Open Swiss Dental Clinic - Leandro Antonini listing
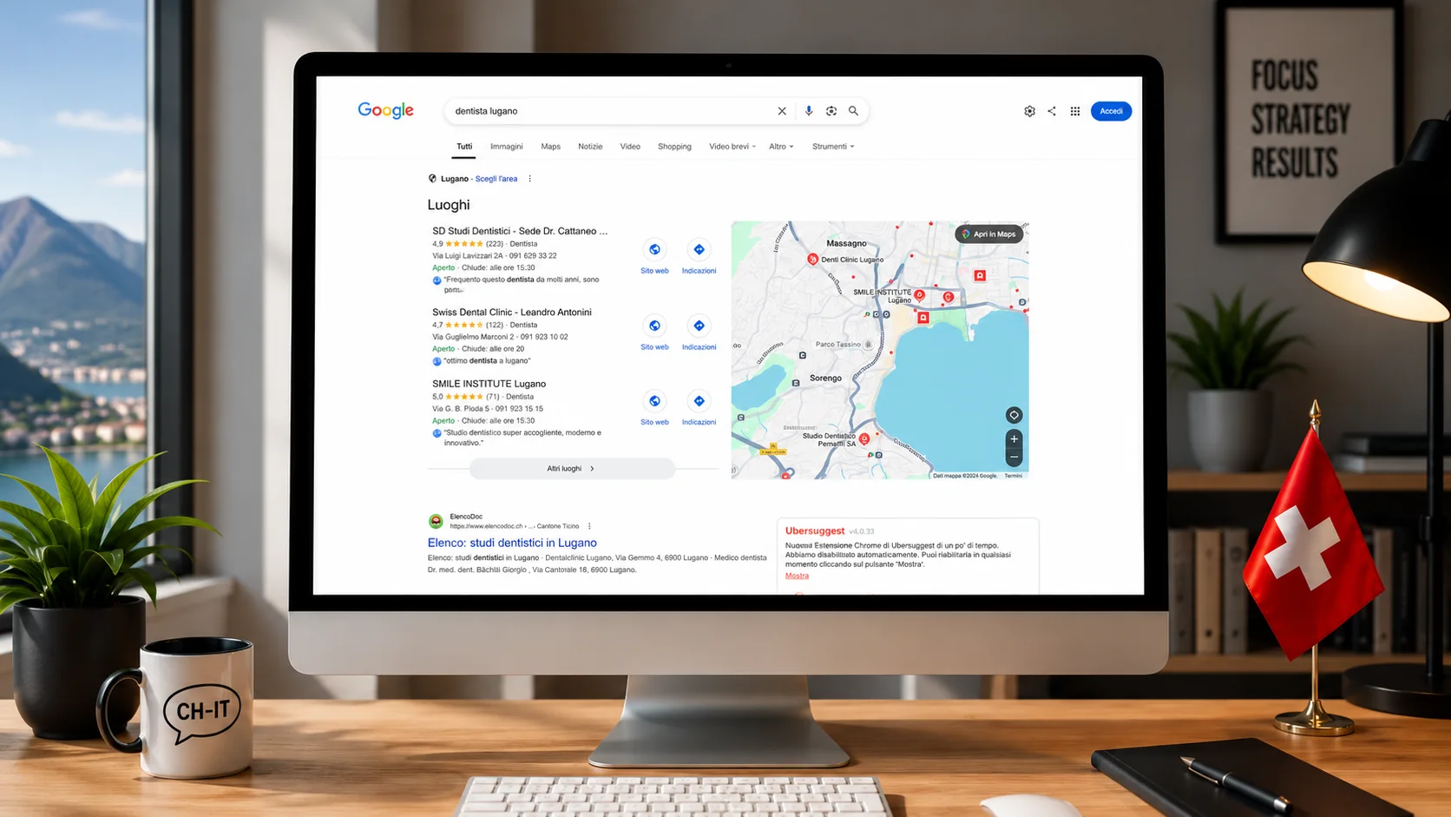The height and width of the screenshot is (817, 1451). tap(512, 312)
